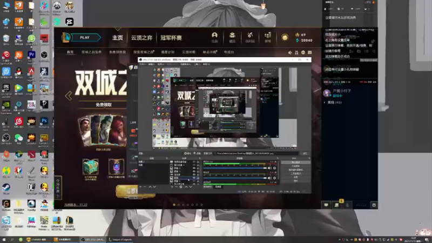Toggle lock for 视频采集设备 source
The image size is (432, 243).
click(198, 161)
